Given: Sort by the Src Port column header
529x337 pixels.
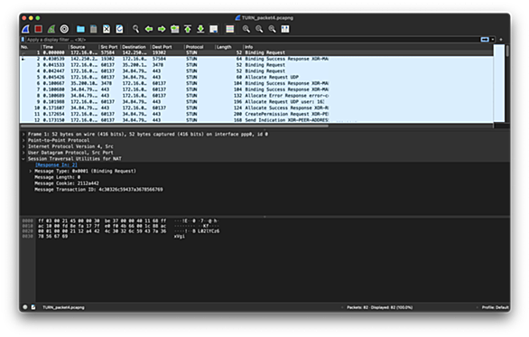Looking at the screenshot, I should click(x=109, y=47).
